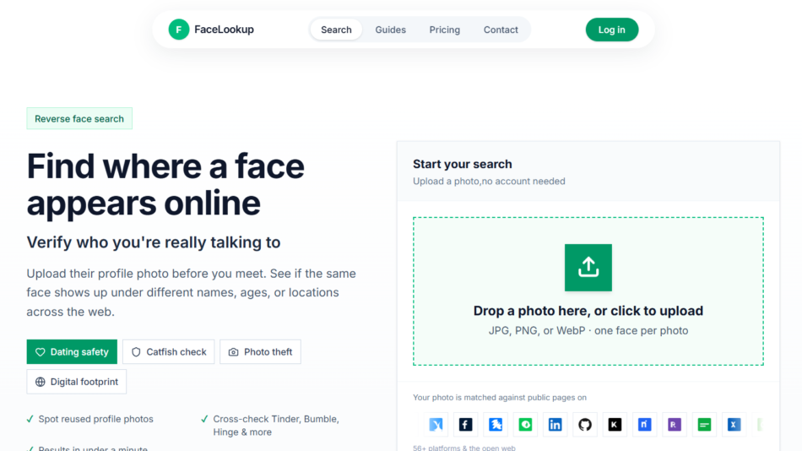The image size is (802, 451).
Task: Select the Dating safety use case
Action: [x=72, y=351]
